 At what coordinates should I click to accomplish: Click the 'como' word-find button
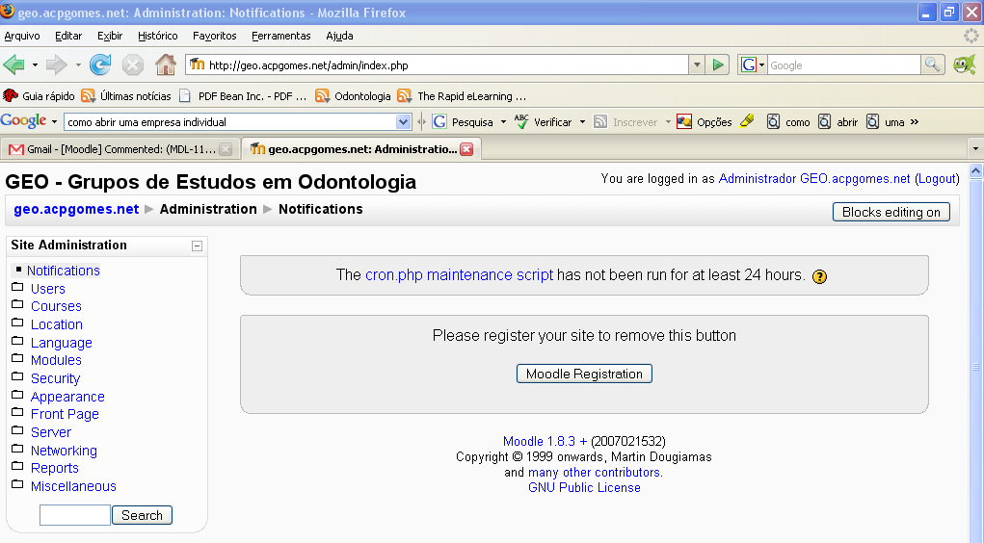[x=788, y=122]
